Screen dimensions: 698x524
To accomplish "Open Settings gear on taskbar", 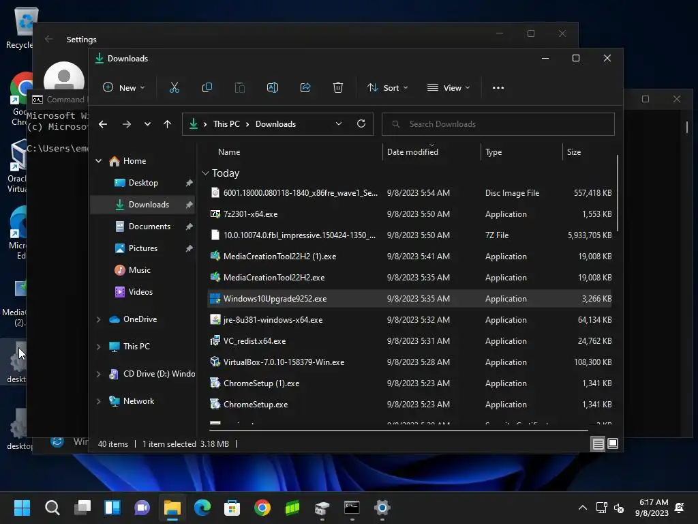I will tap(382, 508).
